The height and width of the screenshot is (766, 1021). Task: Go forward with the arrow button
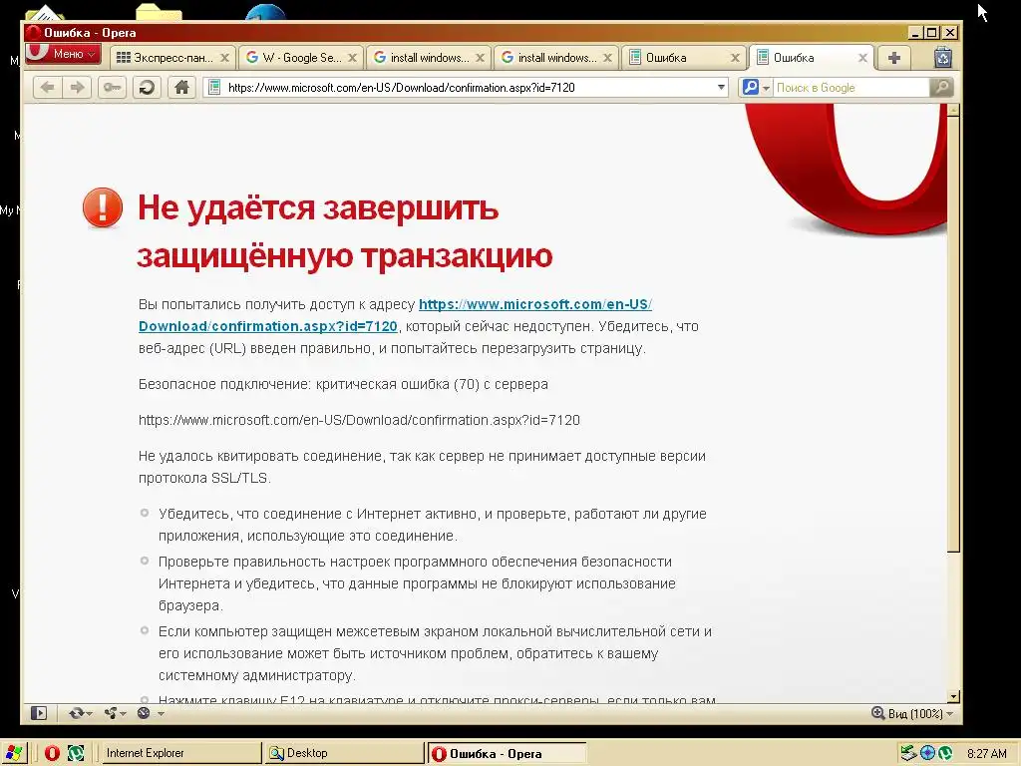click(x=77, y=88)
